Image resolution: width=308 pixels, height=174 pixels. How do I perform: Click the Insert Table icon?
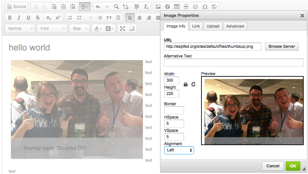(176, 7)
